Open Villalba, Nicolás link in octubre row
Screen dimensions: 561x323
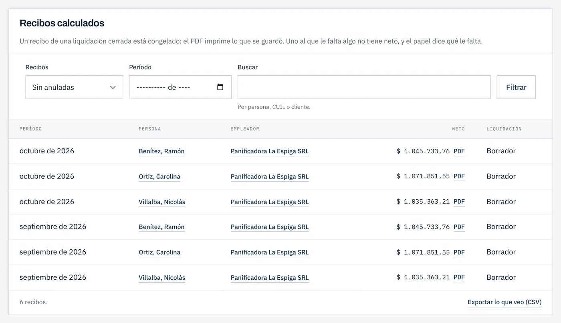(162, 202)
